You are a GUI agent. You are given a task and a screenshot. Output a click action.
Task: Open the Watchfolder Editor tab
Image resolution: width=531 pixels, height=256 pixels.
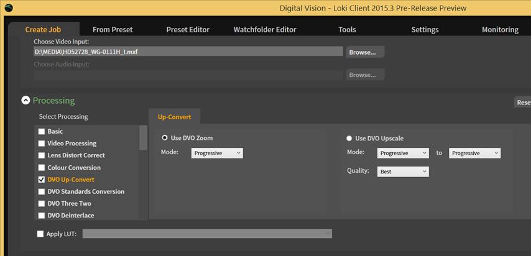click(x=265, y=29)
